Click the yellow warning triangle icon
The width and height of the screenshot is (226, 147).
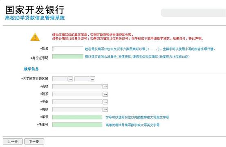click(x=35, y=37)
